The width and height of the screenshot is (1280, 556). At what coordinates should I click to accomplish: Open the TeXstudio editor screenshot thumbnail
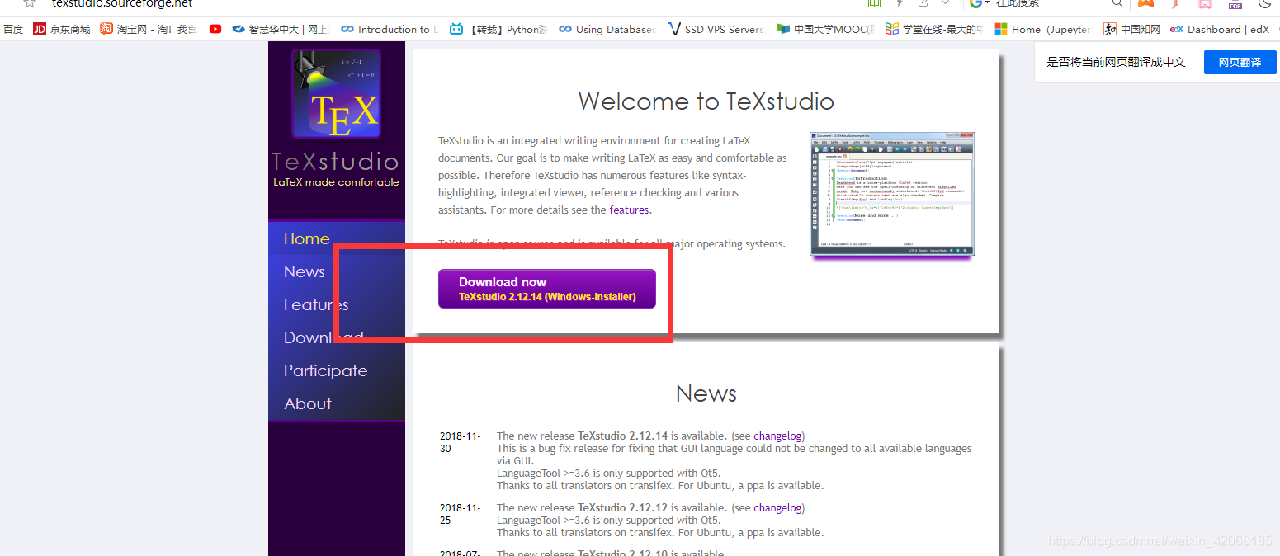click(891, 193)
